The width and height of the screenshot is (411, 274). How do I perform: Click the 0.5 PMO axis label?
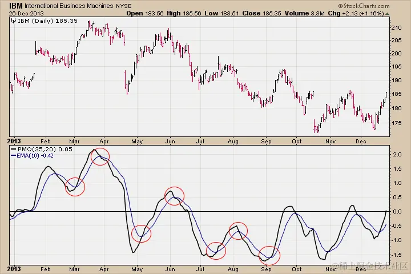coord(397,197)
